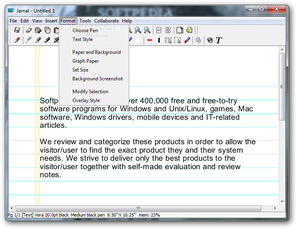Image resolution: width=297 pixels, height=229 pixels.
Task: Click the 'Pg 1/1 [Text]' status text
Action: click(x=21, y=215)
